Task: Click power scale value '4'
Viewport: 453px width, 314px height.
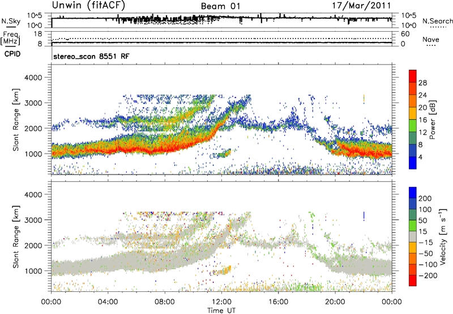Action: click(x=420, y=157)
